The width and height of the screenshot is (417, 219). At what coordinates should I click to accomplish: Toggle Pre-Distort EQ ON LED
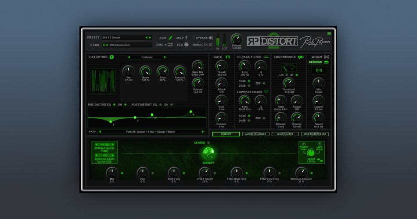pyautogui.click(x=125, y=105)
